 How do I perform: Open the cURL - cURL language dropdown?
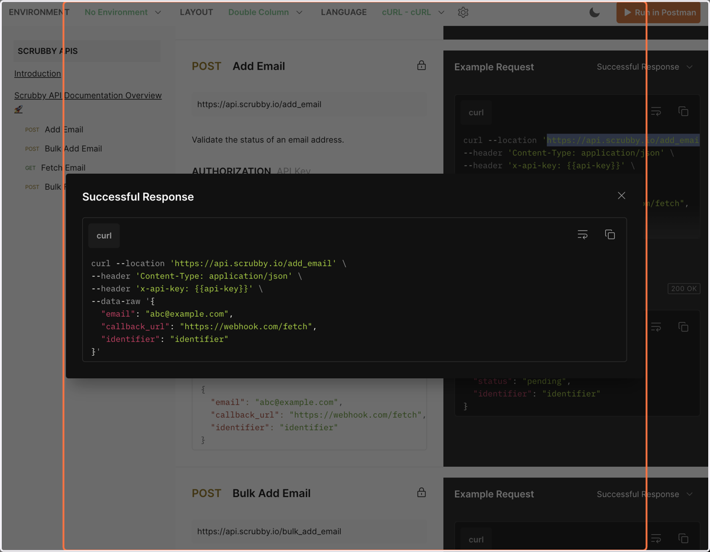[413, 12]
